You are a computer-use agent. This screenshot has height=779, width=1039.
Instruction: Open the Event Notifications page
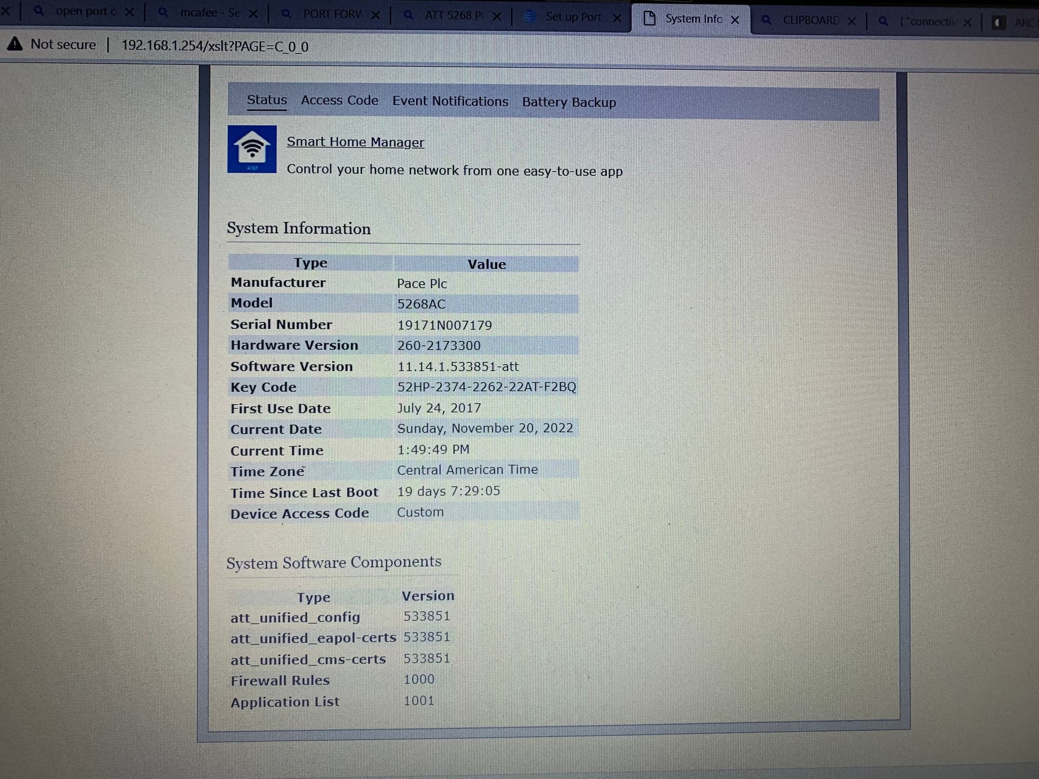click(x=450, y=101)
